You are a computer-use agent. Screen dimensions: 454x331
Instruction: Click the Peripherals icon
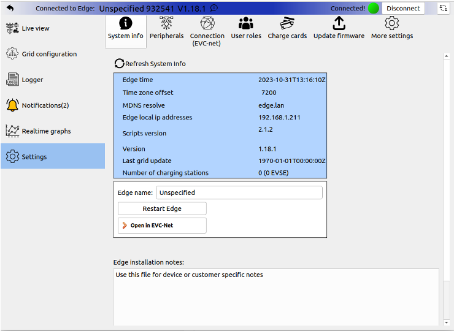tap(166, 23)
